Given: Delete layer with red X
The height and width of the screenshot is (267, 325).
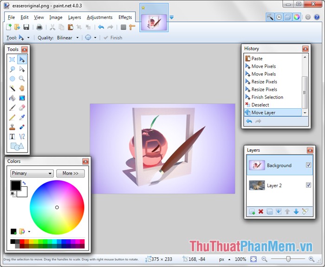Looking at the screenshot, I should point(261,211).
